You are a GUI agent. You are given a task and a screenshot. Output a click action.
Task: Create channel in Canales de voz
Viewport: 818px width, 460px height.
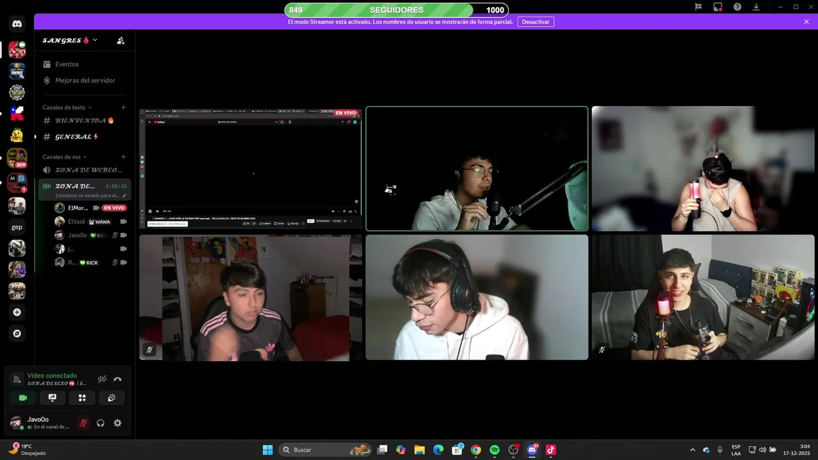tap(123, 157)
